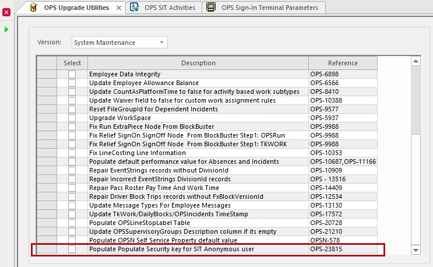
Task: Click the red X close icon in sidebar
Action: (x=6, y=12)
